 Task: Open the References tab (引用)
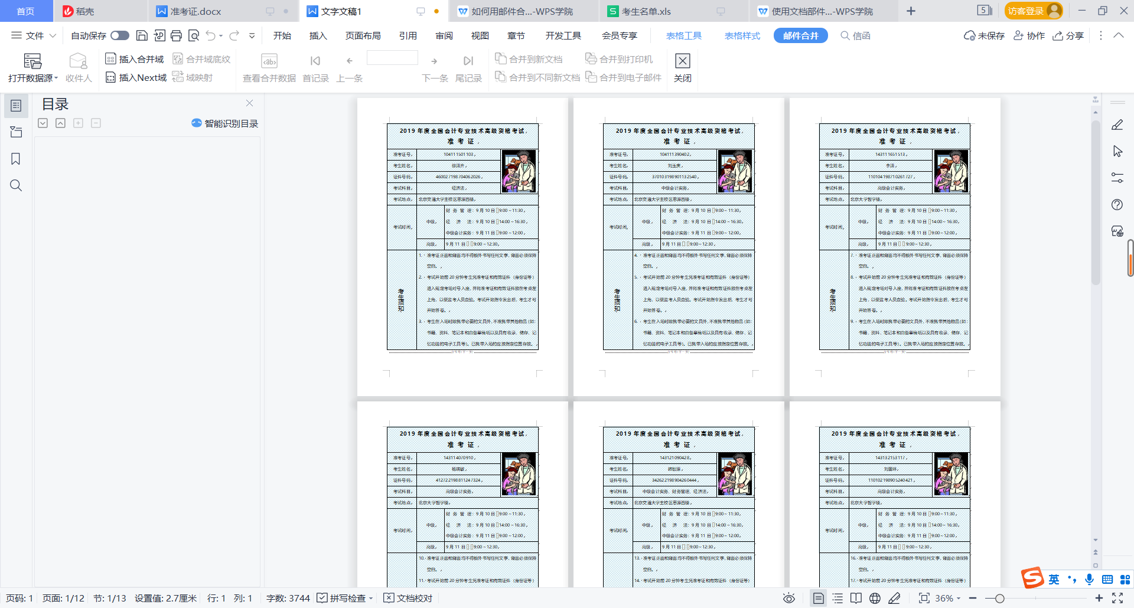click(x=408, y=35)
